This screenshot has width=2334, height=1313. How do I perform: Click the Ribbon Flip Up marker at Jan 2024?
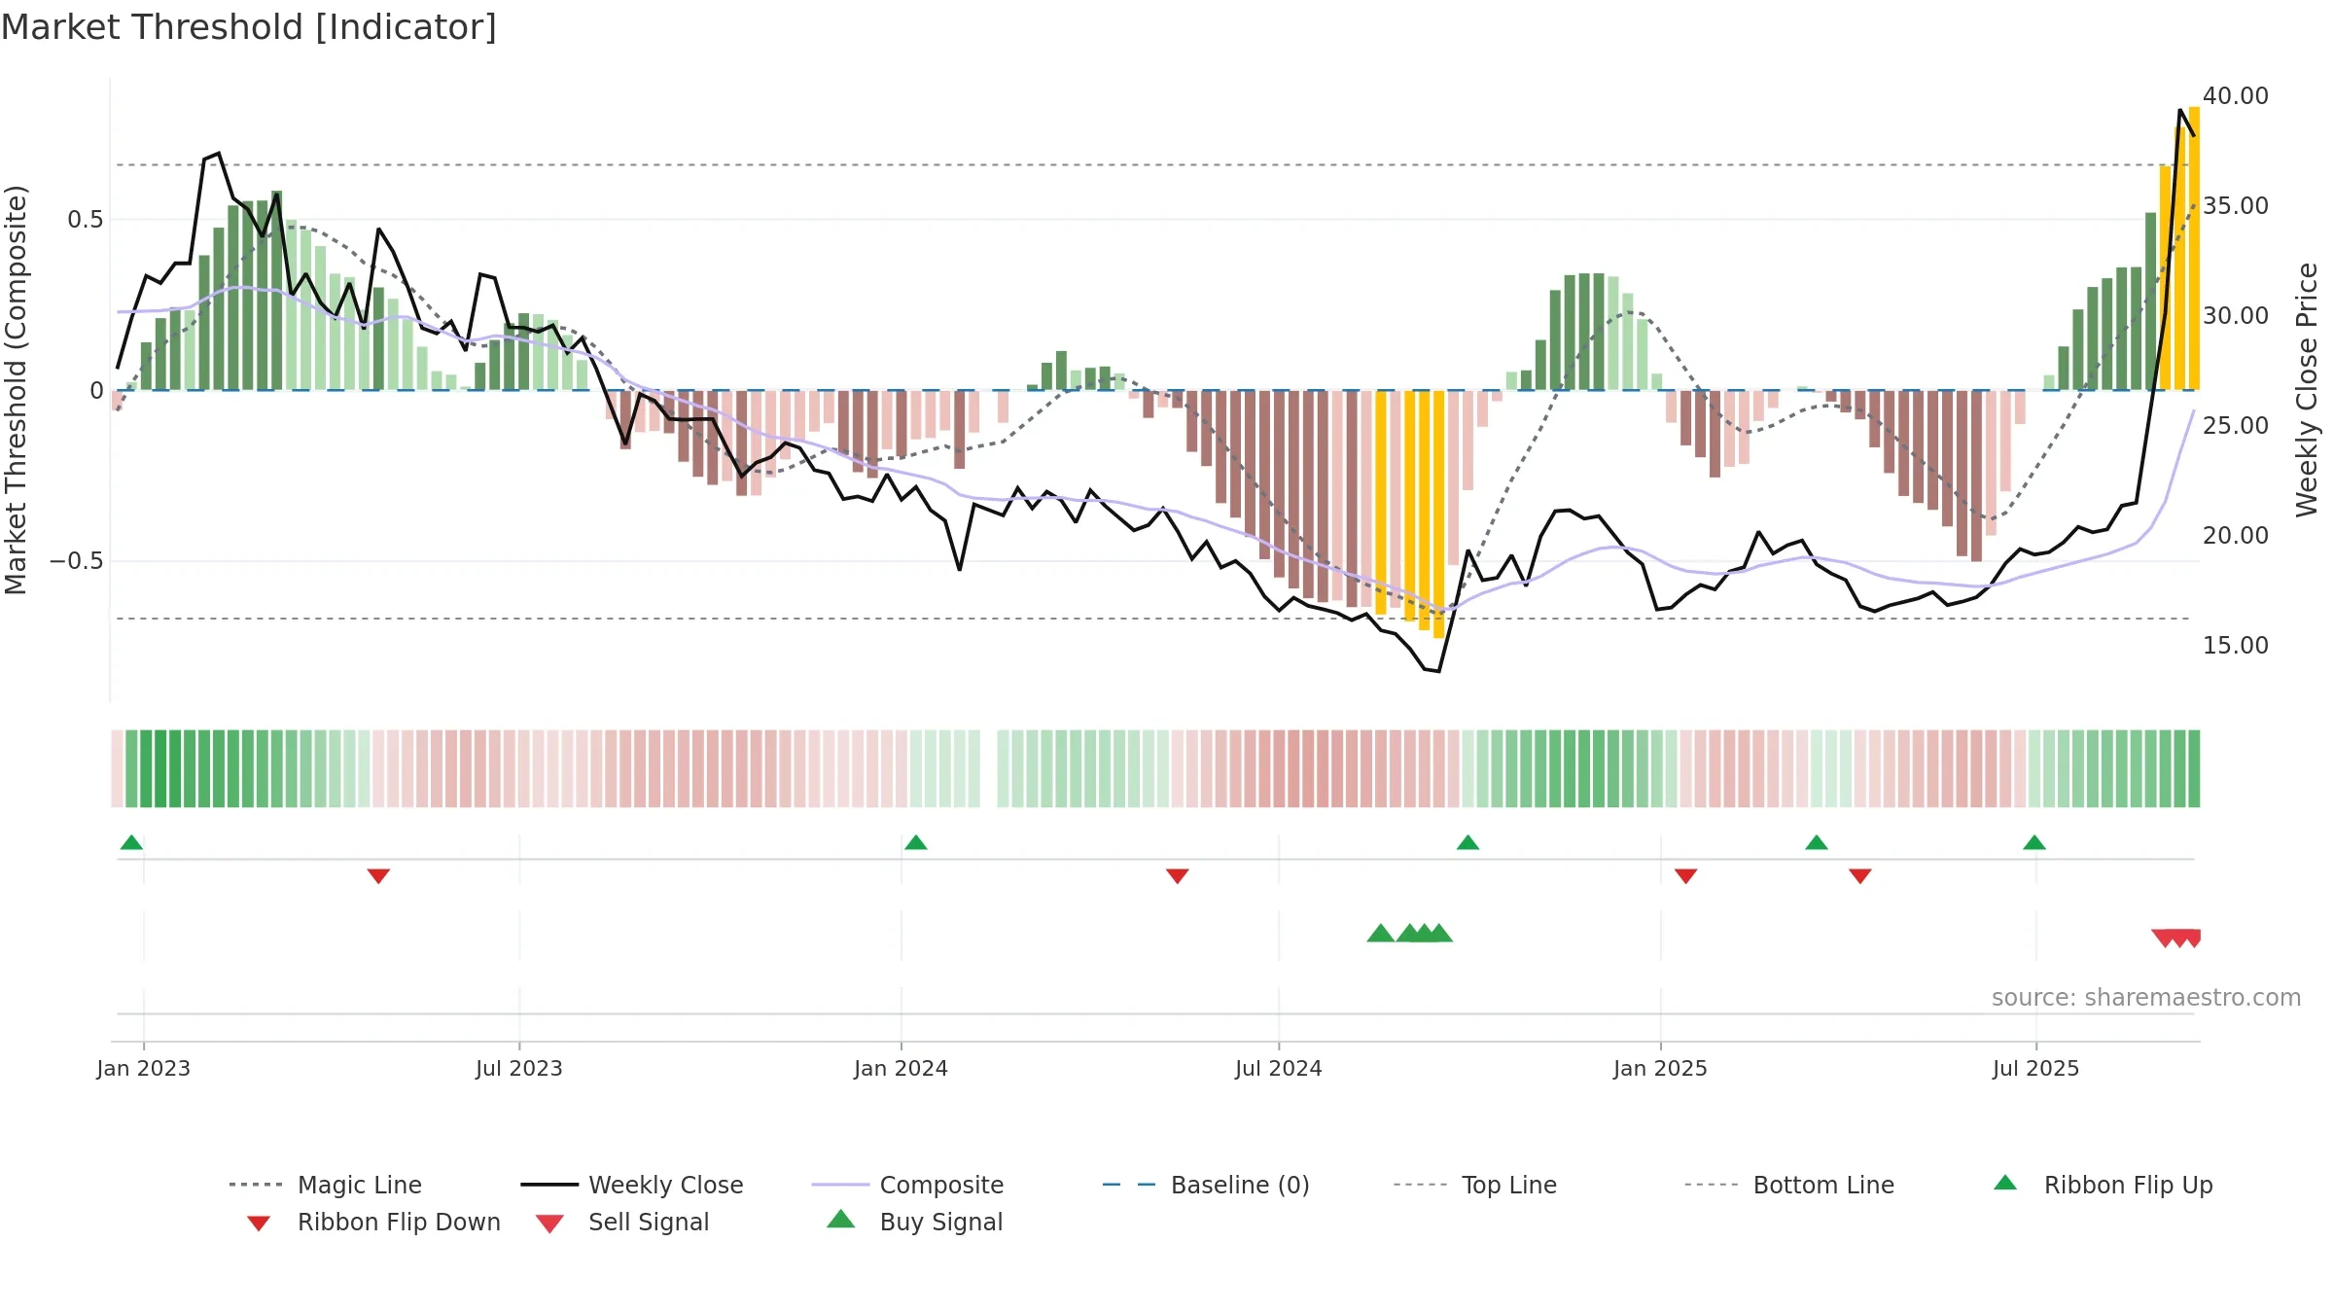[x=916, y=842]
